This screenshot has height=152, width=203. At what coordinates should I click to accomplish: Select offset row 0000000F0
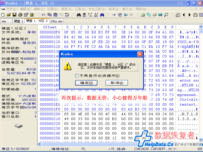tap(50, 32)
